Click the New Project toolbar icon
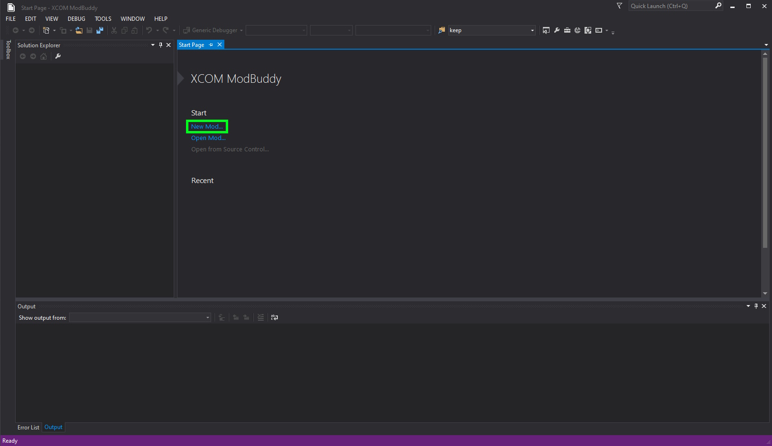The width and height of the screenshot is (772, 446). click(46, 30)
